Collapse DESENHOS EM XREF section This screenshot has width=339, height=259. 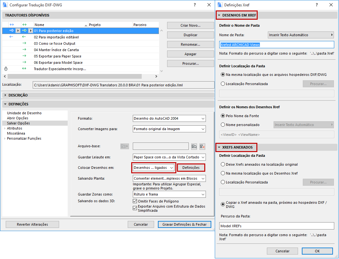[219, 15]
